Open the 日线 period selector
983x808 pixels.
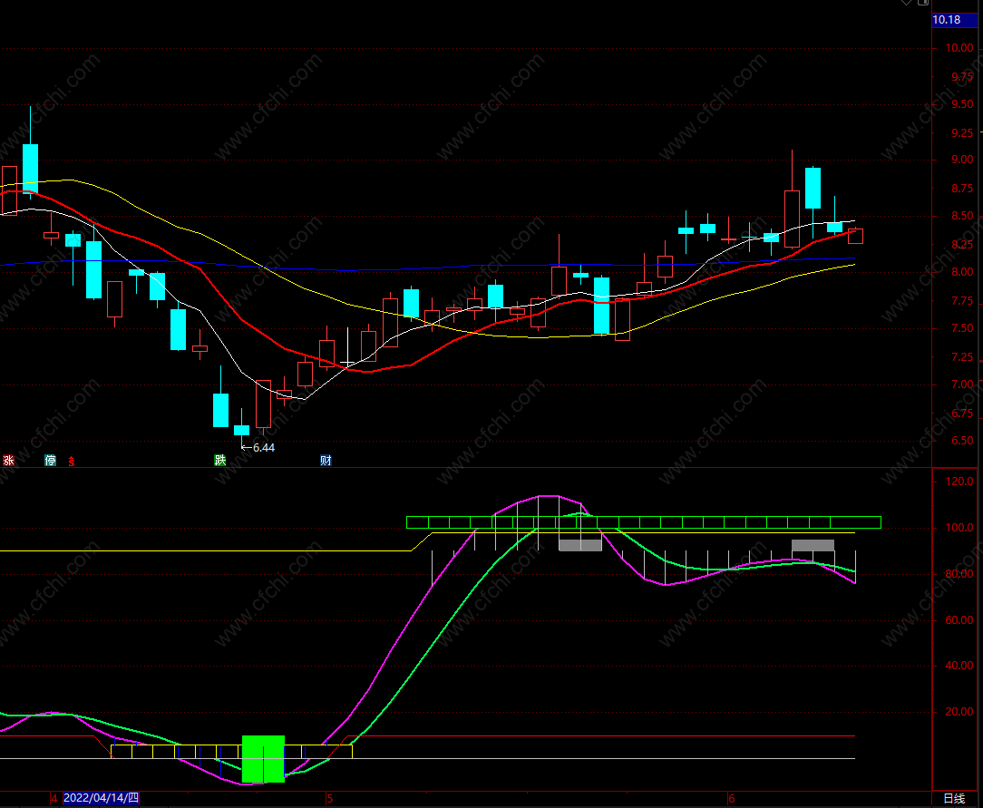click(x=954, y=799)
